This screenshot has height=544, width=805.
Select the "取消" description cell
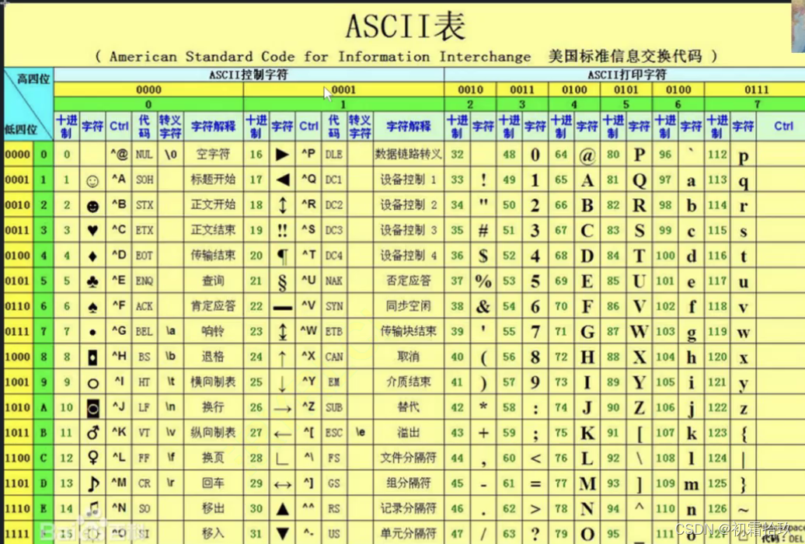tap(408, 357)
